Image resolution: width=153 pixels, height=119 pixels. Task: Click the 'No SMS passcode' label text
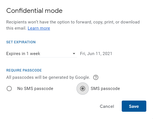coord(35,89)
